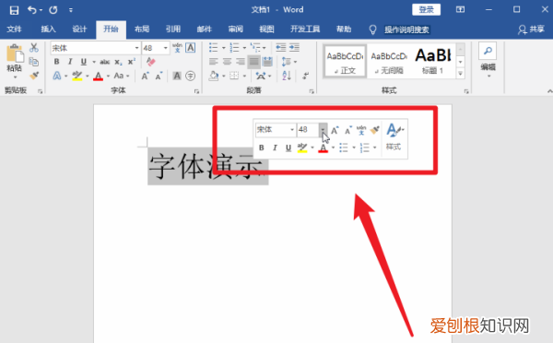
Task: Shrink font size in ribbon
Action: click(x=159, y=76)
